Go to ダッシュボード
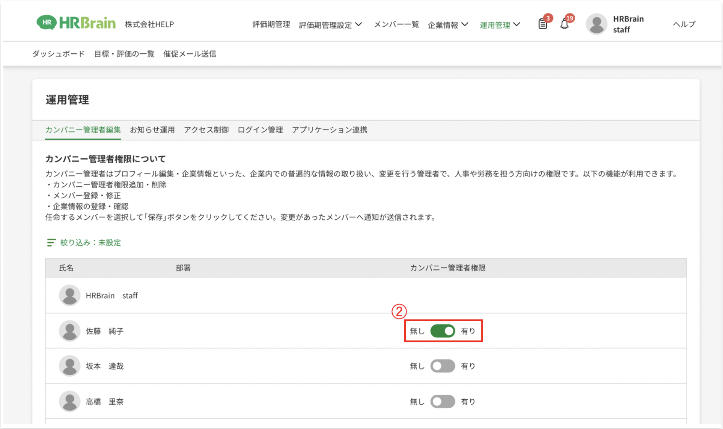The width and height of the screenshot is (723, 429). click(x=59, y=54)
